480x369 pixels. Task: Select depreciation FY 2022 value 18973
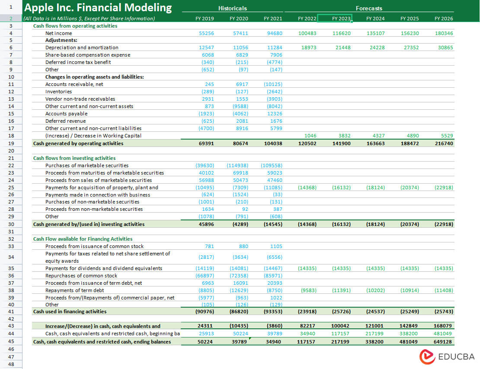(309, 48)
